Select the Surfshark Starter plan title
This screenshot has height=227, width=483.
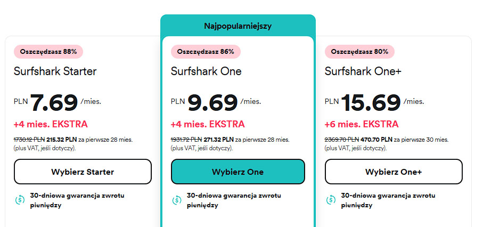55,71
